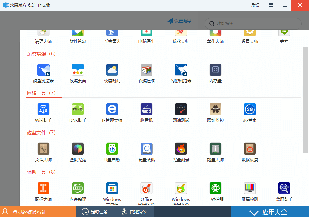Select 系统增强 (6) category heading
Viewport: 309px width, 217px height.
coord(41,54)
